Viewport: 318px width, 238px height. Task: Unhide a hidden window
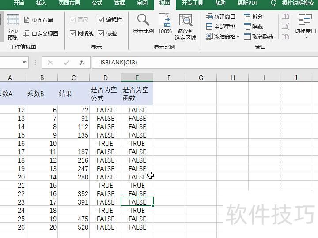(258, 37)
